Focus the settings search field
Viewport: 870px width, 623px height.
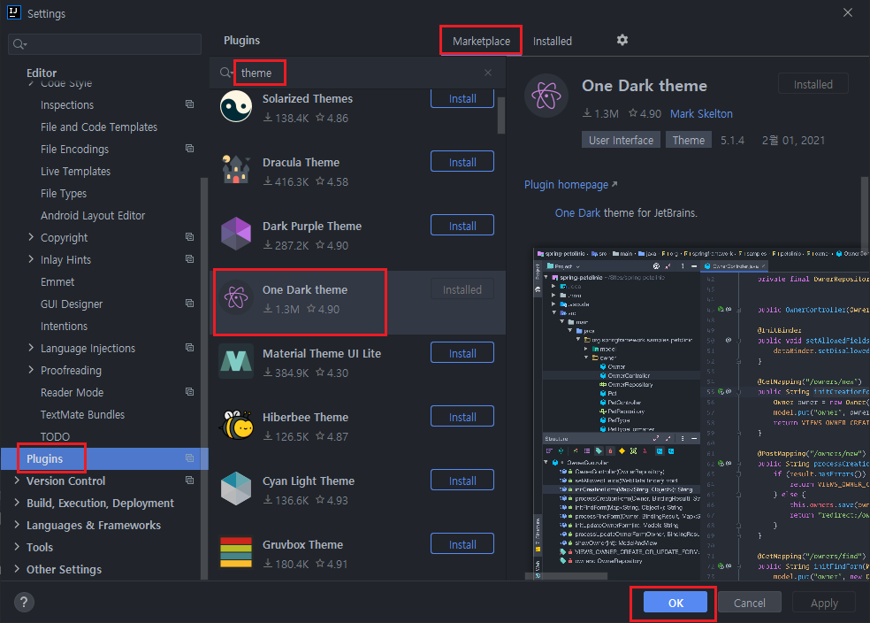[x=104, y=44]
